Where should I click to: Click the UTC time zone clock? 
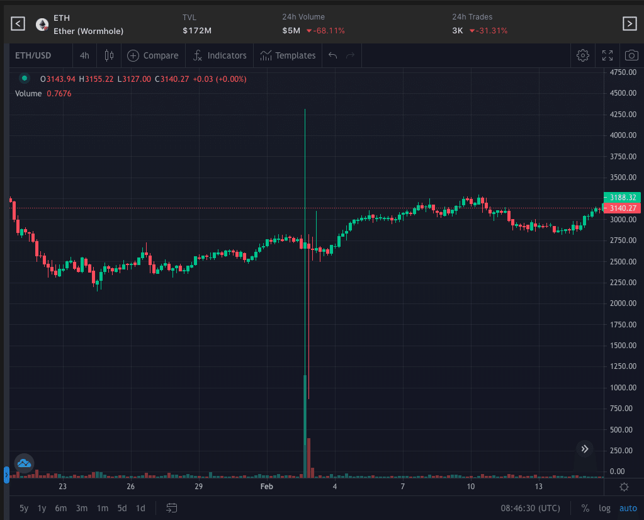pyautogui.click(x=530, y=508)
